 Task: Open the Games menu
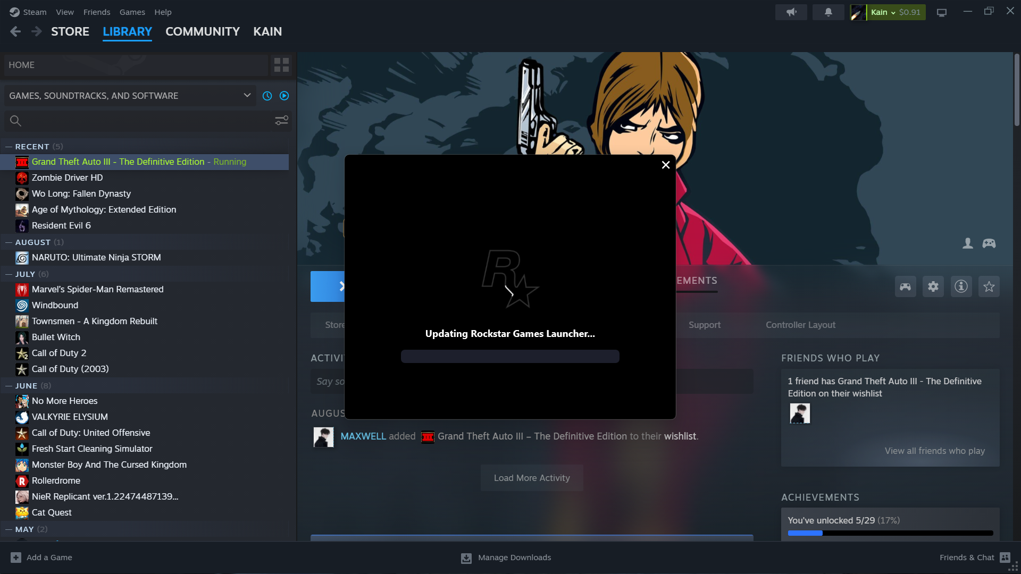click(132, 12)
